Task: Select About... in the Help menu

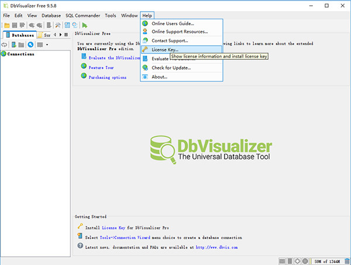Action: [x=160, y=77]
